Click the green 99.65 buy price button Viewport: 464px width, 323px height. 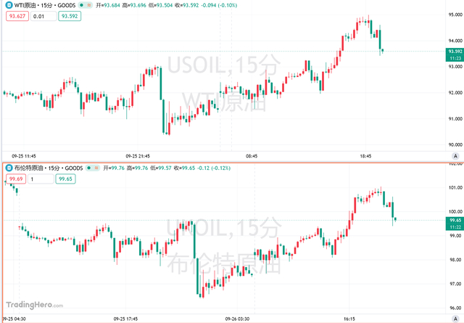click(65, 179)
